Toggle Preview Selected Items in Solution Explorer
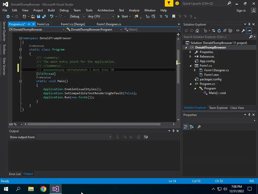 [249, 31]
